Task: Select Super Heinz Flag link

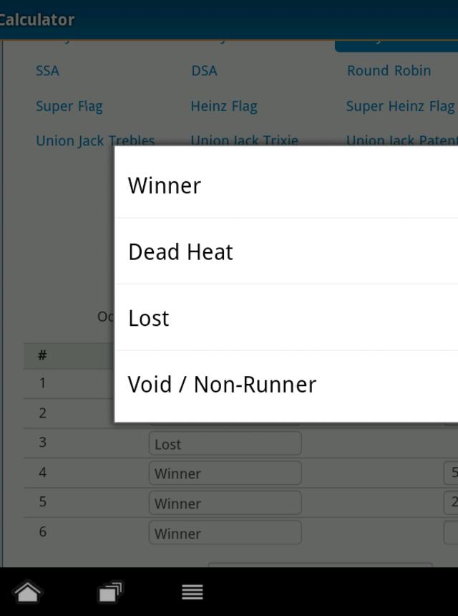Action: coord(400,106)
